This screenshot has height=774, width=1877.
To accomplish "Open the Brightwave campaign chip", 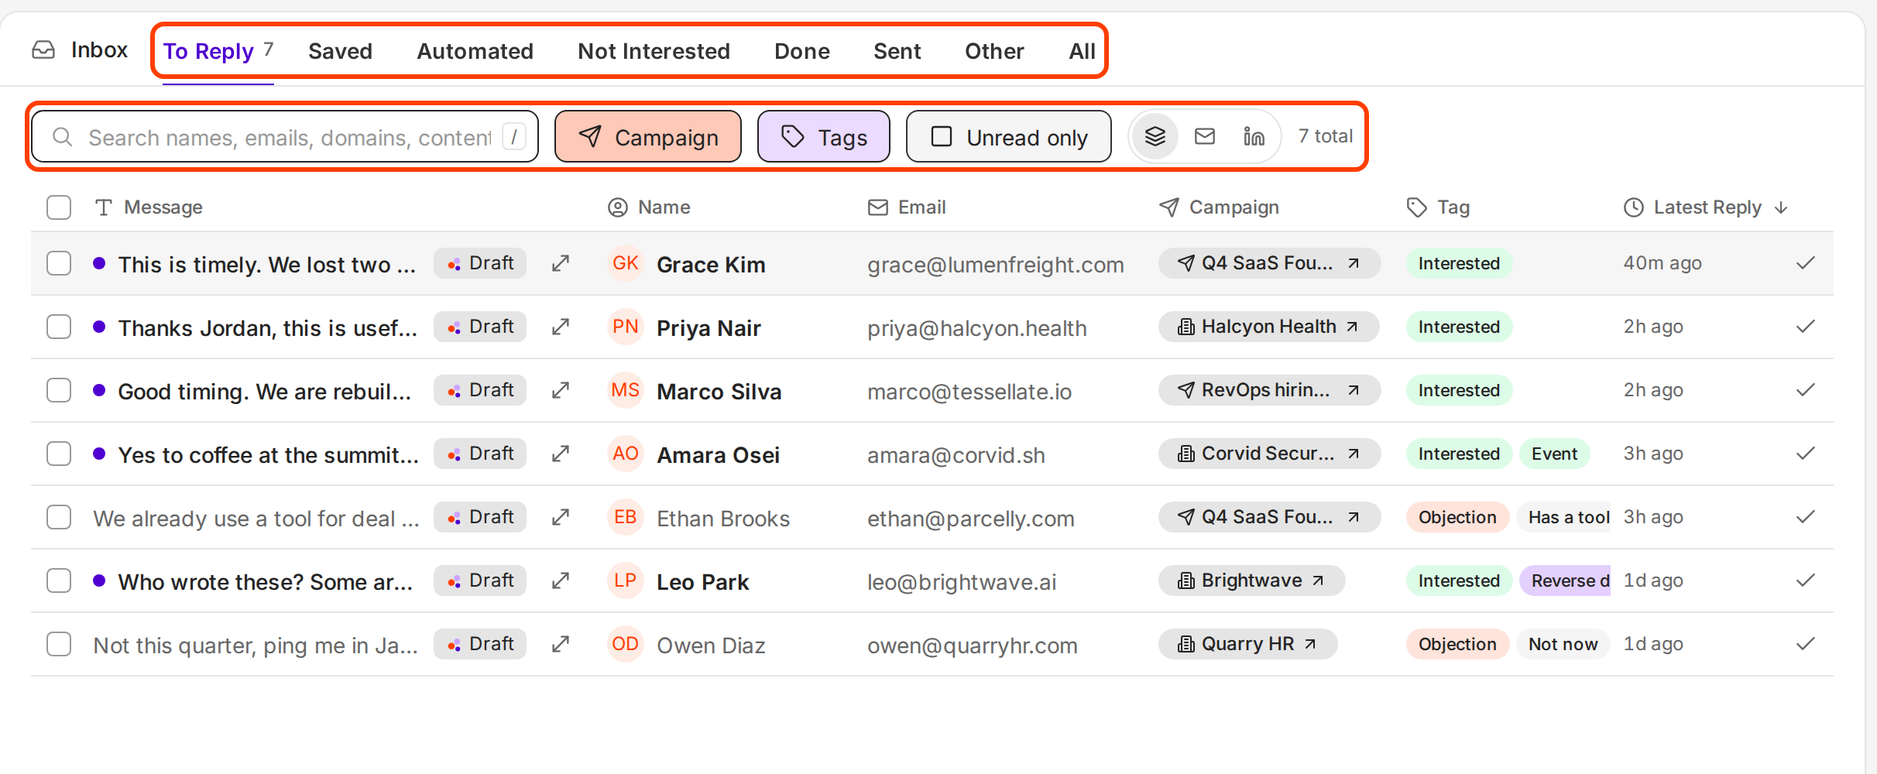I will [1251, 580].
